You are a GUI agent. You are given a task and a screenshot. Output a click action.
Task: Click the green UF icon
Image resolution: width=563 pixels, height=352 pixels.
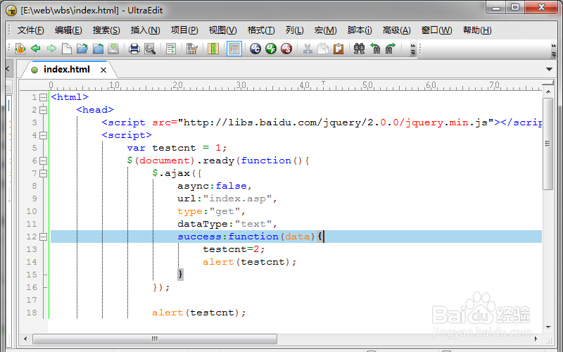271,49
